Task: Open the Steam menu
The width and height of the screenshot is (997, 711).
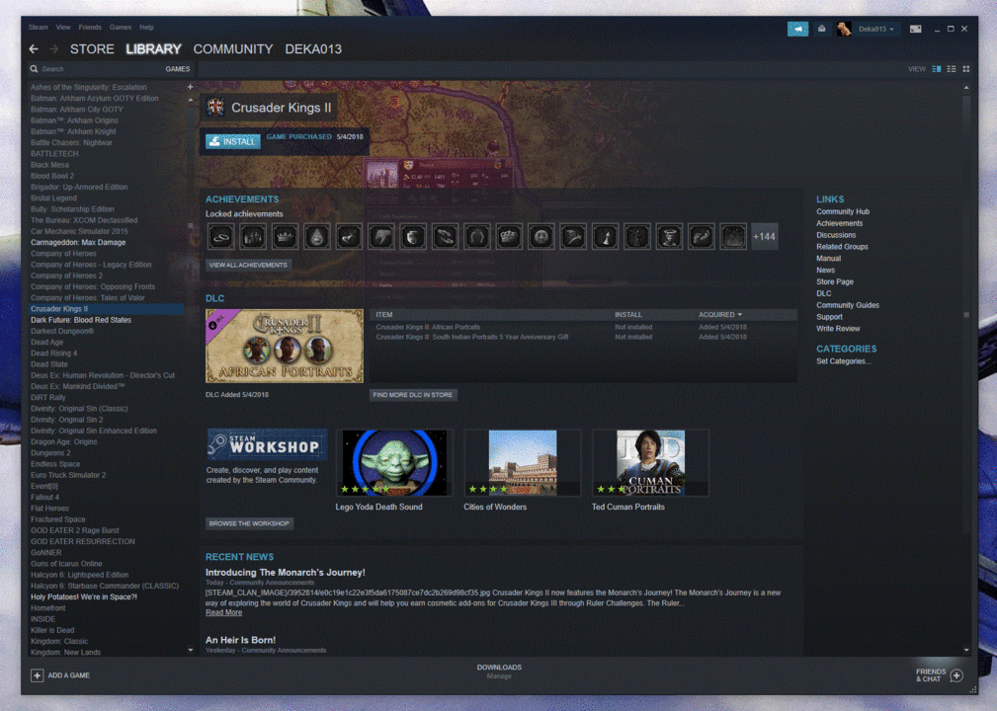Action: coord(39,28)
